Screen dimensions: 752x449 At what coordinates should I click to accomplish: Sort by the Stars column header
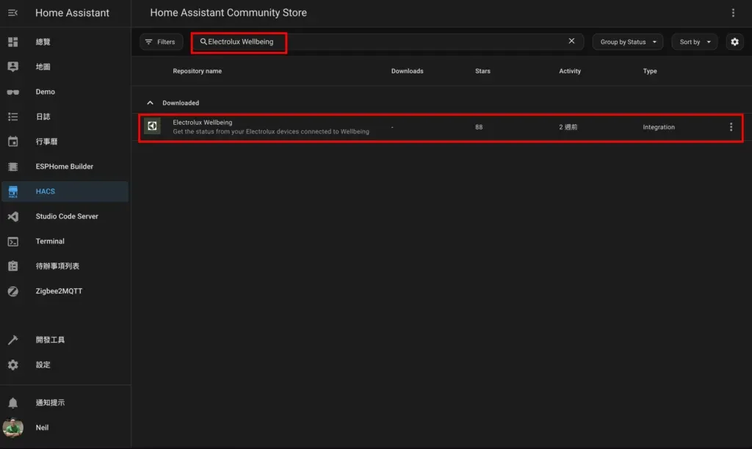(x=482, y=71)
